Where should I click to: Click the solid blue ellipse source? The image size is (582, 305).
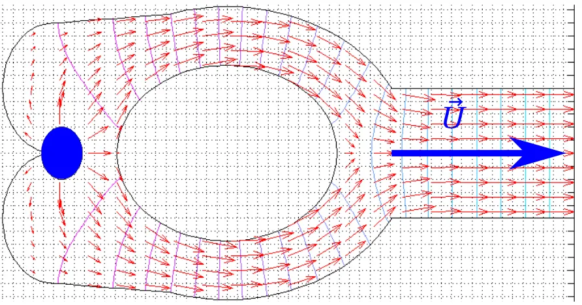[x=61, y=153]
